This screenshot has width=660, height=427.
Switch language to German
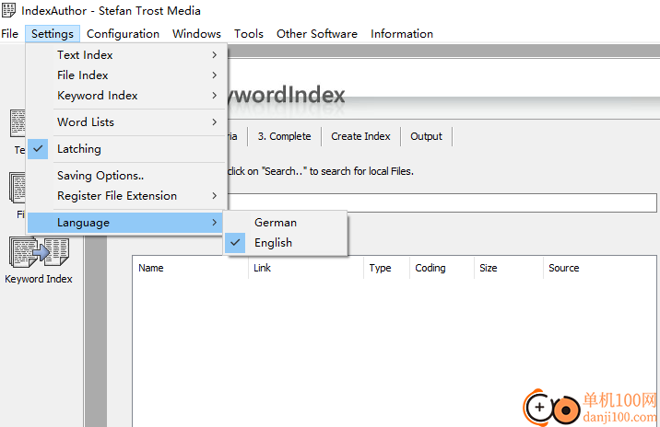(x=286, y=223)
